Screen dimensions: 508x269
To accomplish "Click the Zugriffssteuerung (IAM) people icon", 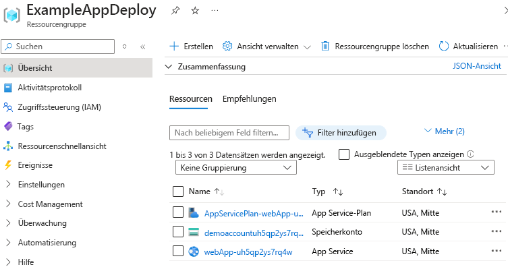I will 8,107.
